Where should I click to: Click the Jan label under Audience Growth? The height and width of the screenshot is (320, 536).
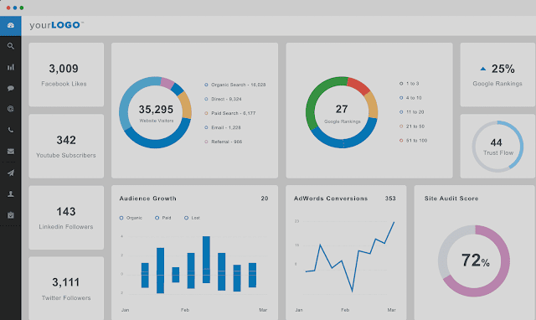click(x=125, y=310)
